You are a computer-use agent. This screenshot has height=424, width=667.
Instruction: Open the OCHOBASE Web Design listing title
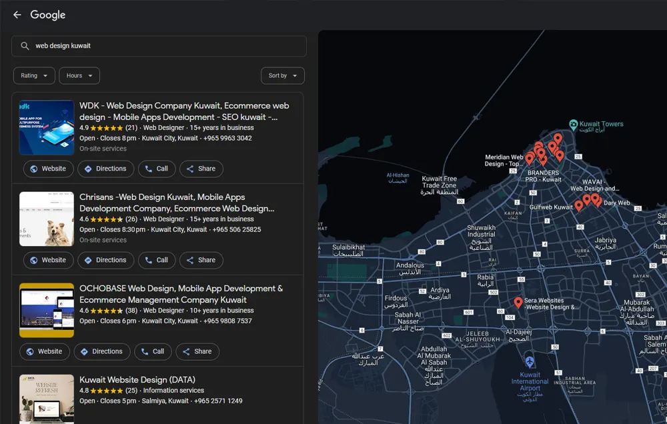pos(181,294)
